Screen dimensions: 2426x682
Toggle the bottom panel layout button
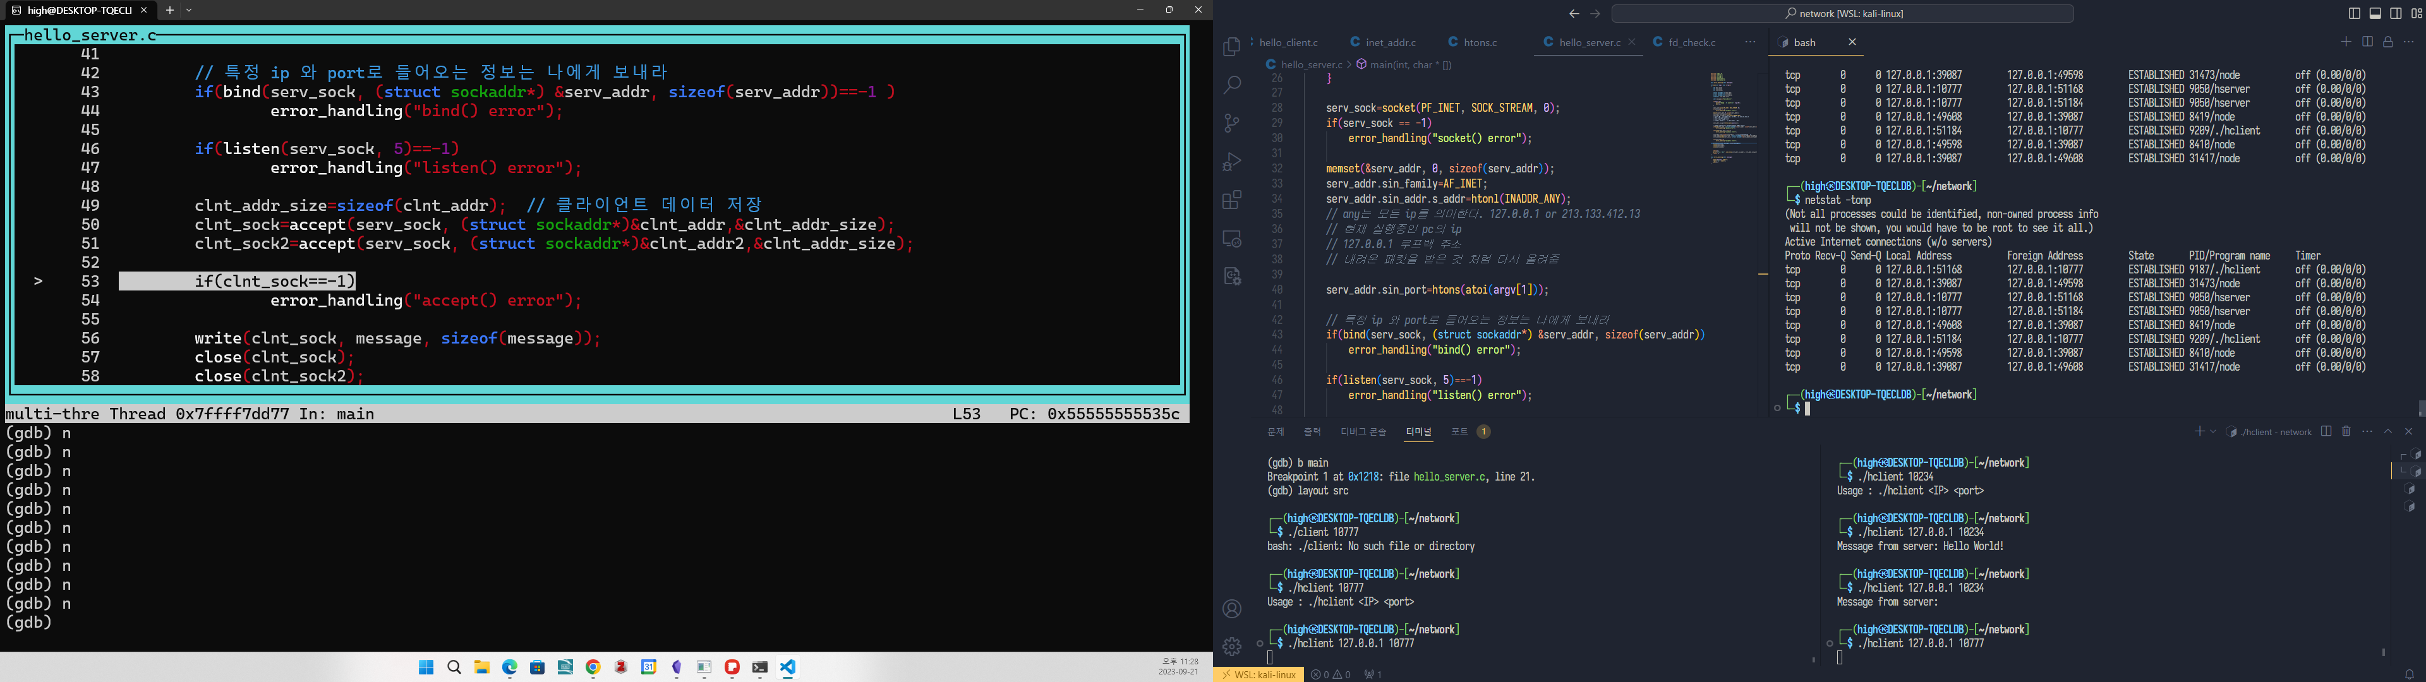tap(2374, 13)
